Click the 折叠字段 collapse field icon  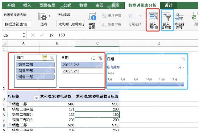[104, 24]
